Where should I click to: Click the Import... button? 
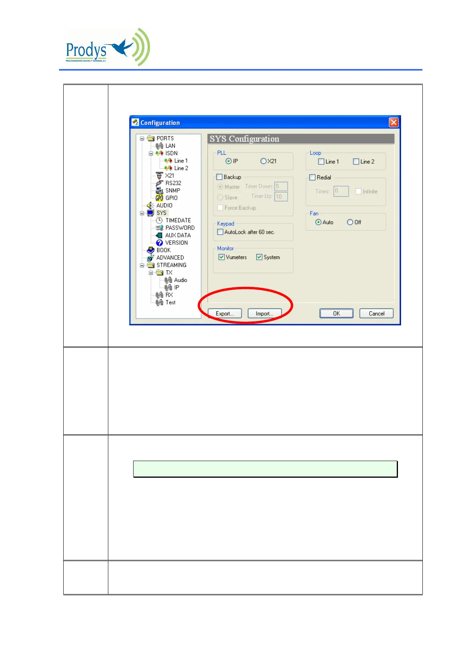tap(264, 313)
